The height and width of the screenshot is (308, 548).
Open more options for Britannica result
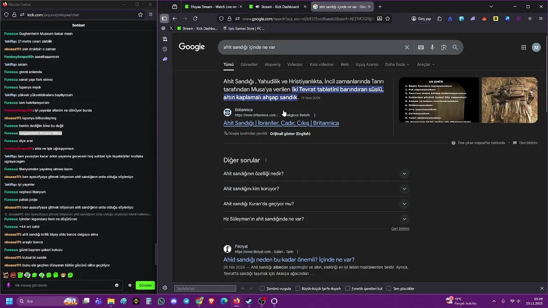[315, 115]
